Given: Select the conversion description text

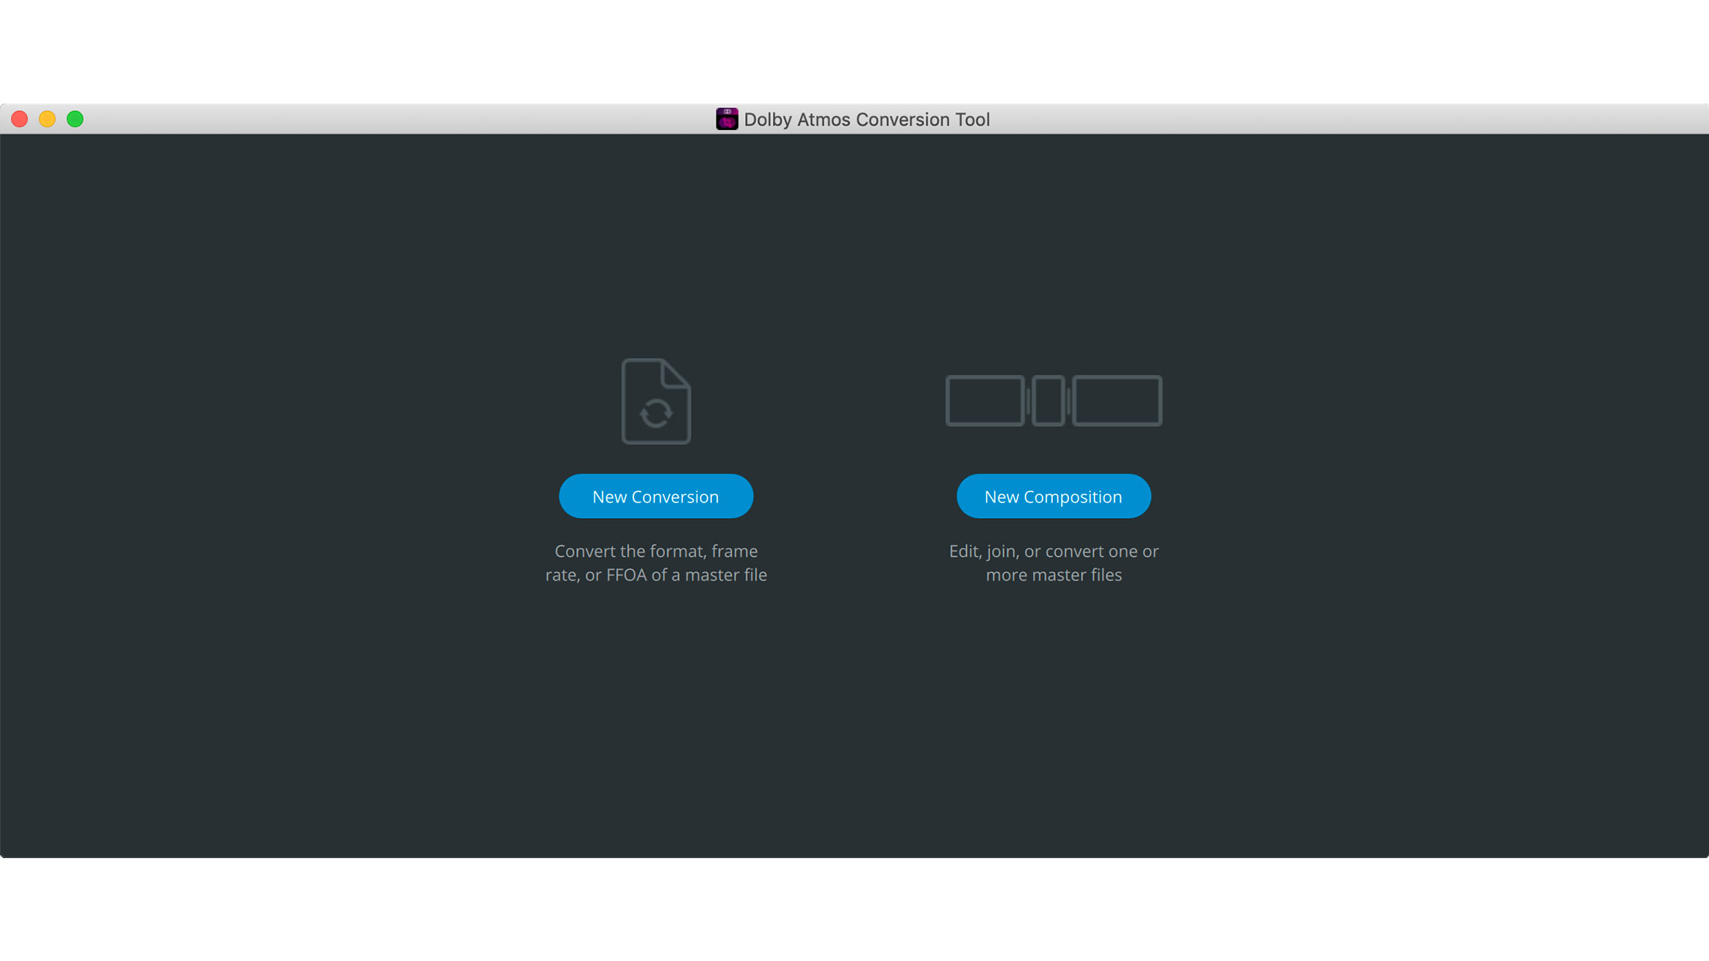Looking at the screenshot, I should point(656,563).
